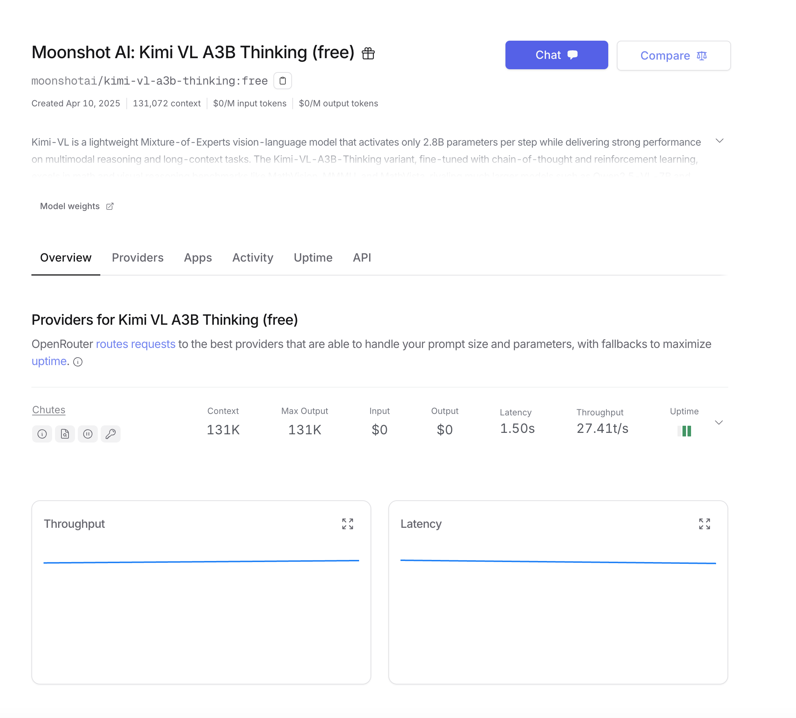Click the green Uptime bars indicator

click(684, 431)
